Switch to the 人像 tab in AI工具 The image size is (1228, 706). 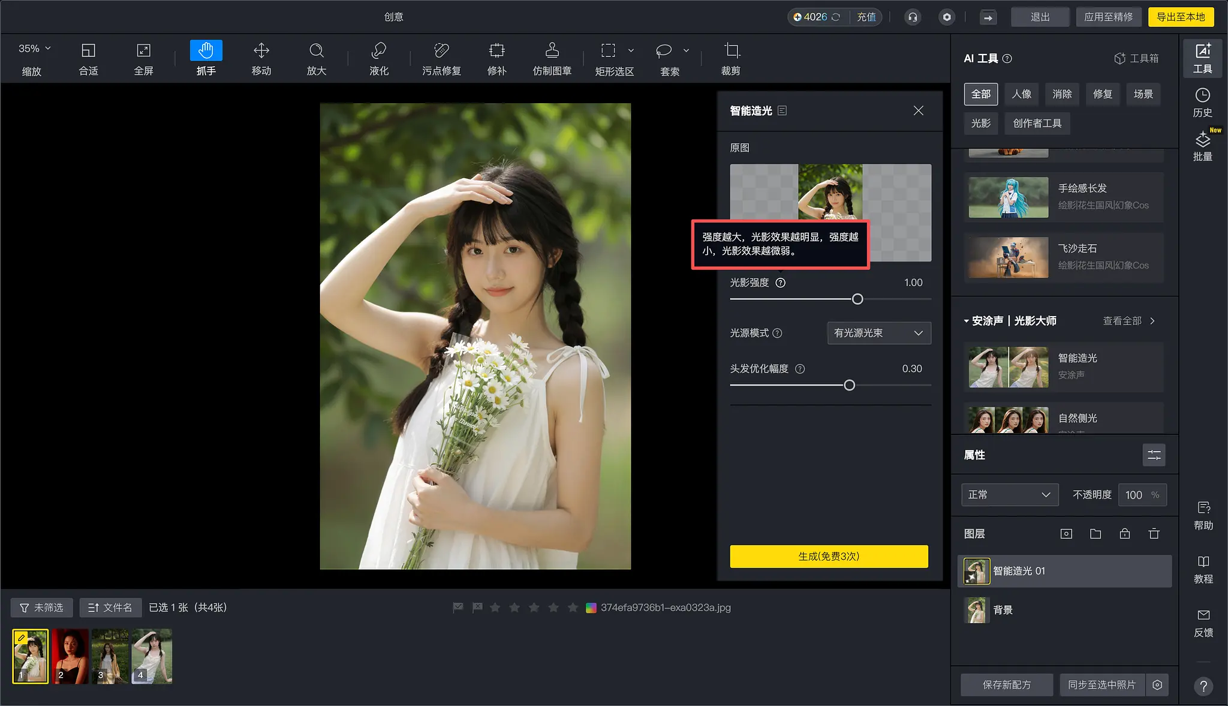coord(1021,94)
